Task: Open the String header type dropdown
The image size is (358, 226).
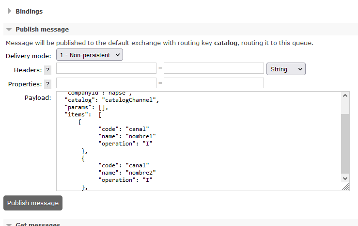Action: 286,69
